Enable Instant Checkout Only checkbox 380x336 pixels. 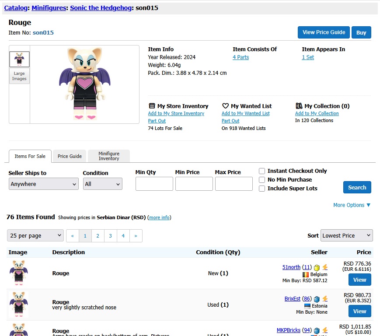[x=262, y=171]
